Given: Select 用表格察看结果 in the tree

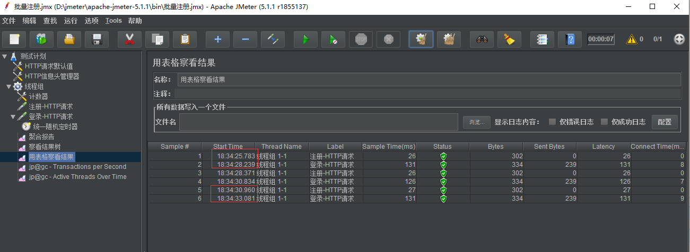Looking at the screenshot, I should coord(51,157).
